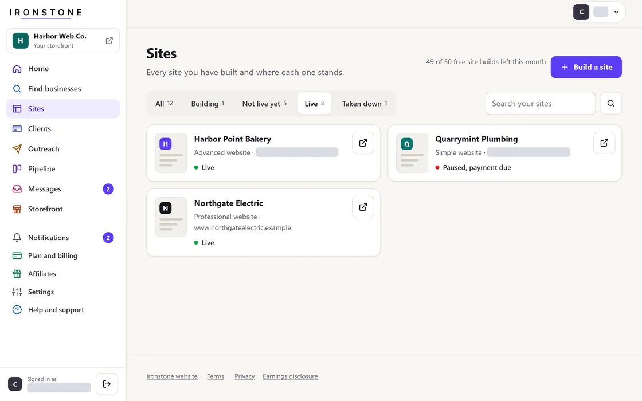Click the Build a site button
The height and width of the screenshot is (401, 642).
[x=586, y=67]
